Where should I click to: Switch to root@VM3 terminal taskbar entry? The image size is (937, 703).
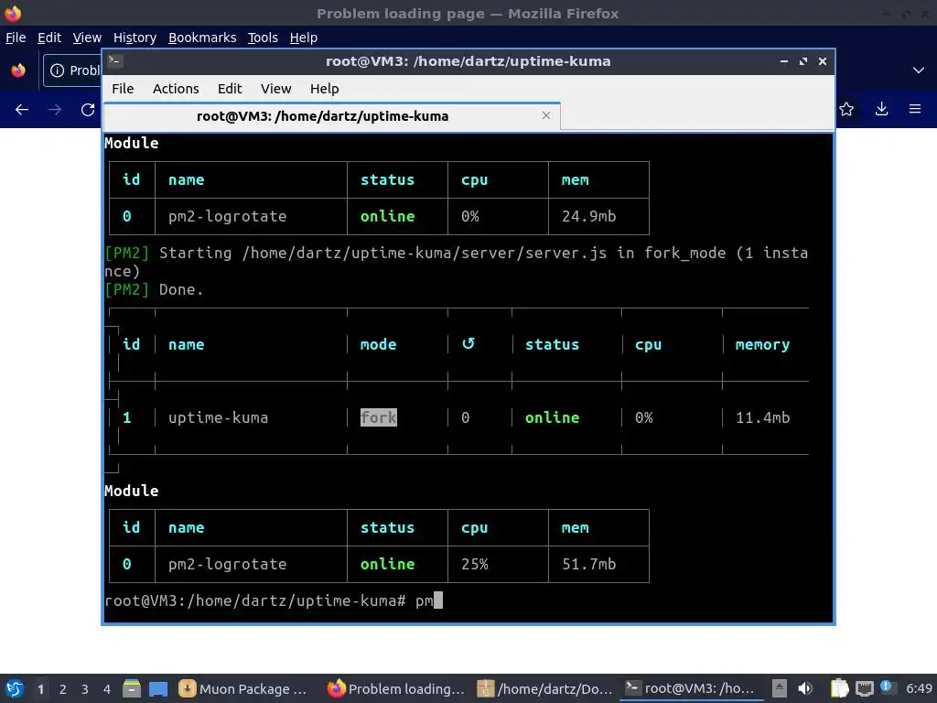pos(691,688)
